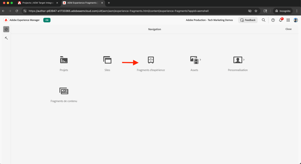
Task: Go forward in browser history
Action: [x=10, y=11]
